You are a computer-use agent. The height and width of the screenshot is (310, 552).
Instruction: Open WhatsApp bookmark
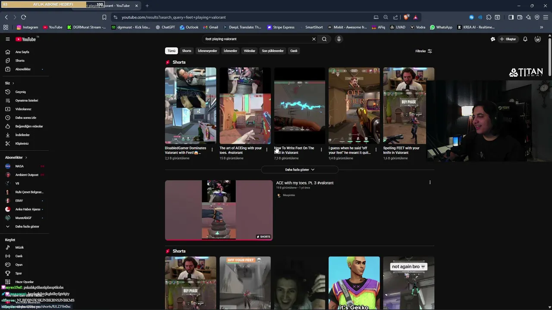pos(441,27)
